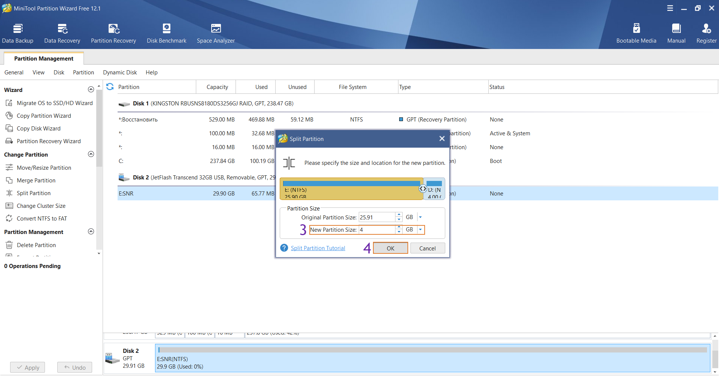Collapse the Change Partition section

click(91, 154)
